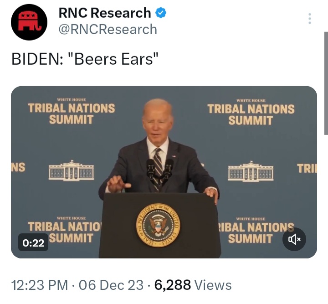The width and height of the screenshot is (328, 304).
Task: Unmute the video with speaker icon
Action: [294, 239]
